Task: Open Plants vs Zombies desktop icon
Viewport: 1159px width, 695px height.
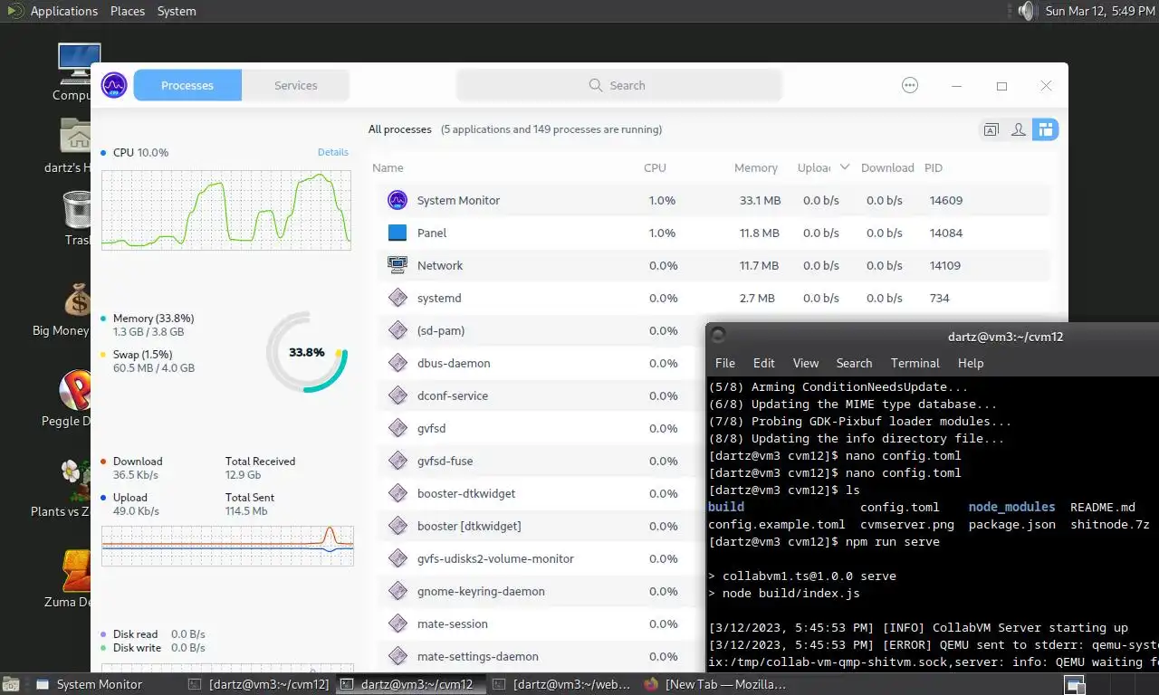Action: (x=76, y=481)
